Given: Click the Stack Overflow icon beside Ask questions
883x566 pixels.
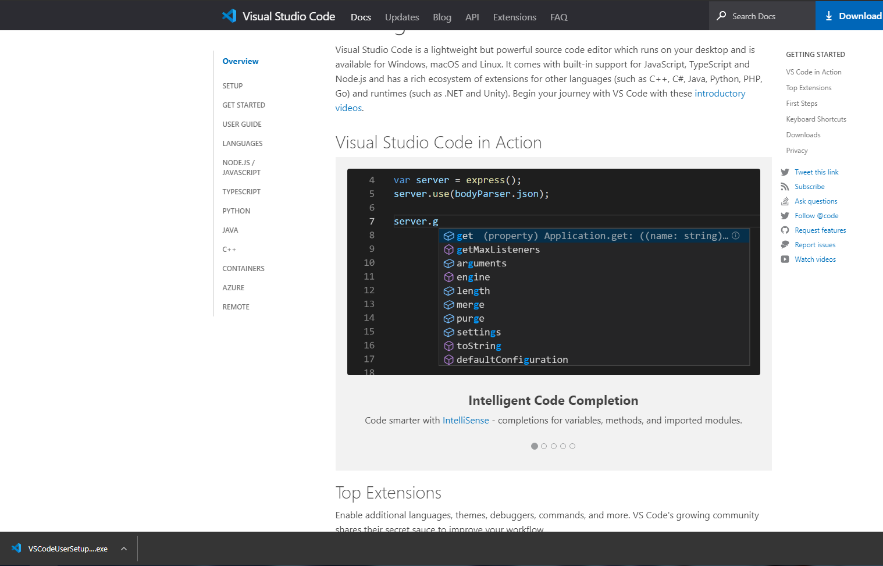Looking at the screenshot, I should click(785, 201).
